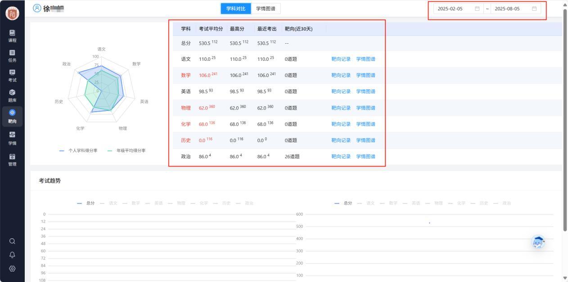This screenshot has height=282, width=568.
Task: Open 学情图谱 for 物理 row
Action: pyautogui.click(x=365, y=108)
